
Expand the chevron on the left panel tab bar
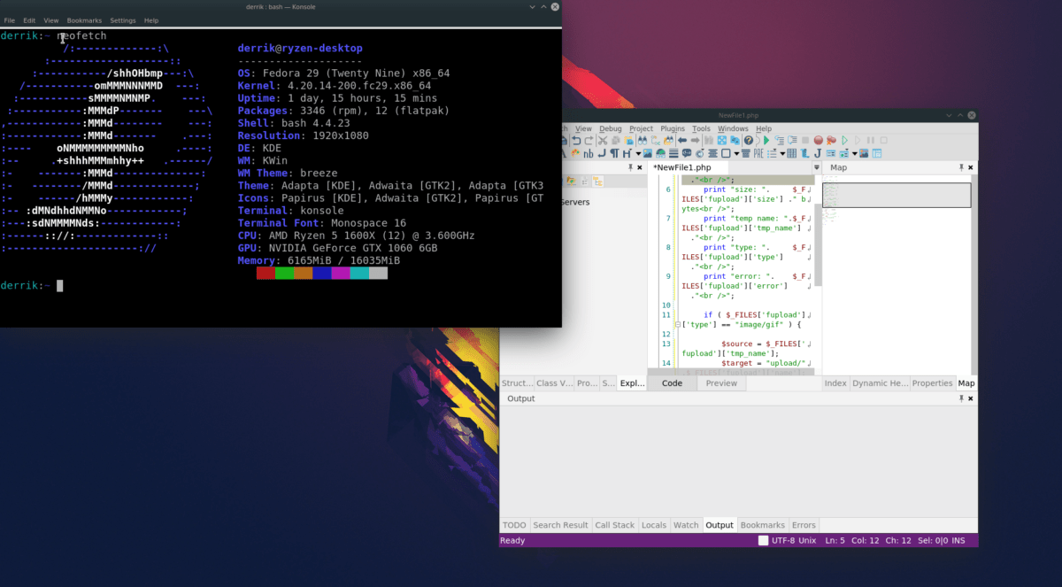[x=816, y=167]
